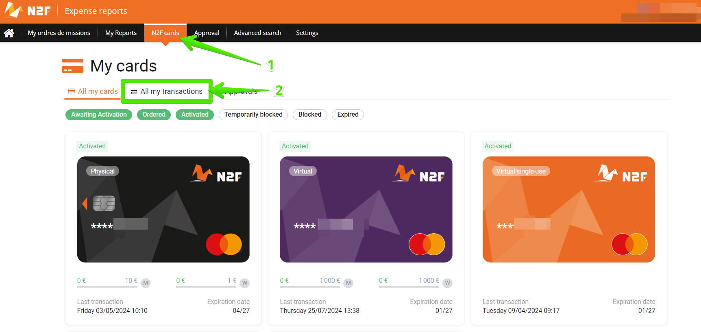Enable the Expired filter chip

348,115
